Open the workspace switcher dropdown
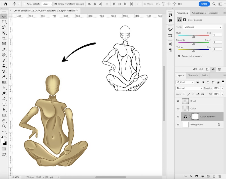 pyautogui.click(x=220, y=4)
